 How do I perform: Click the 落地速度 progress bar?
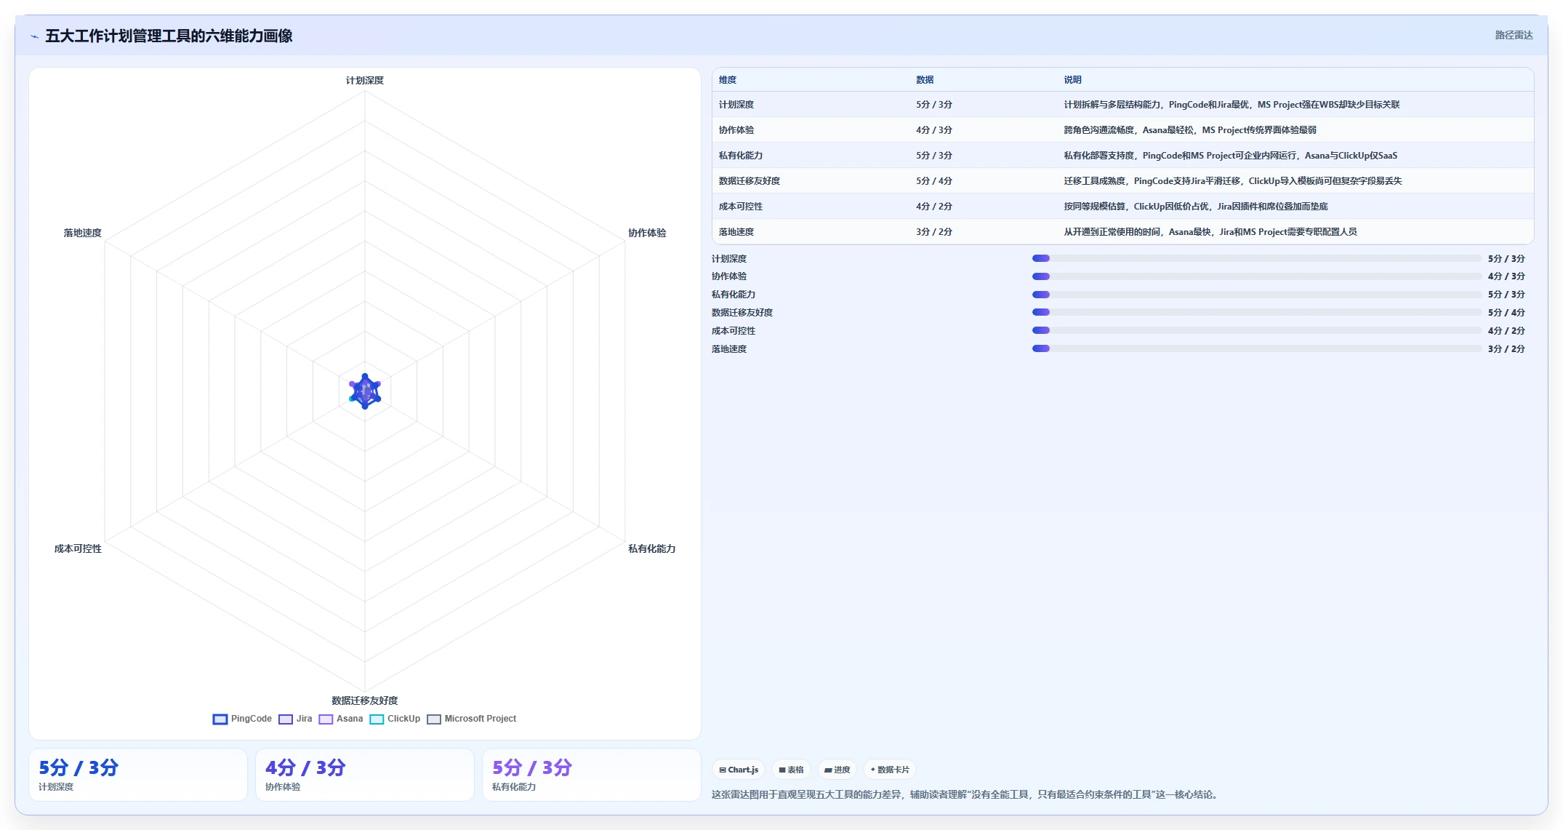pos(1256,348)
